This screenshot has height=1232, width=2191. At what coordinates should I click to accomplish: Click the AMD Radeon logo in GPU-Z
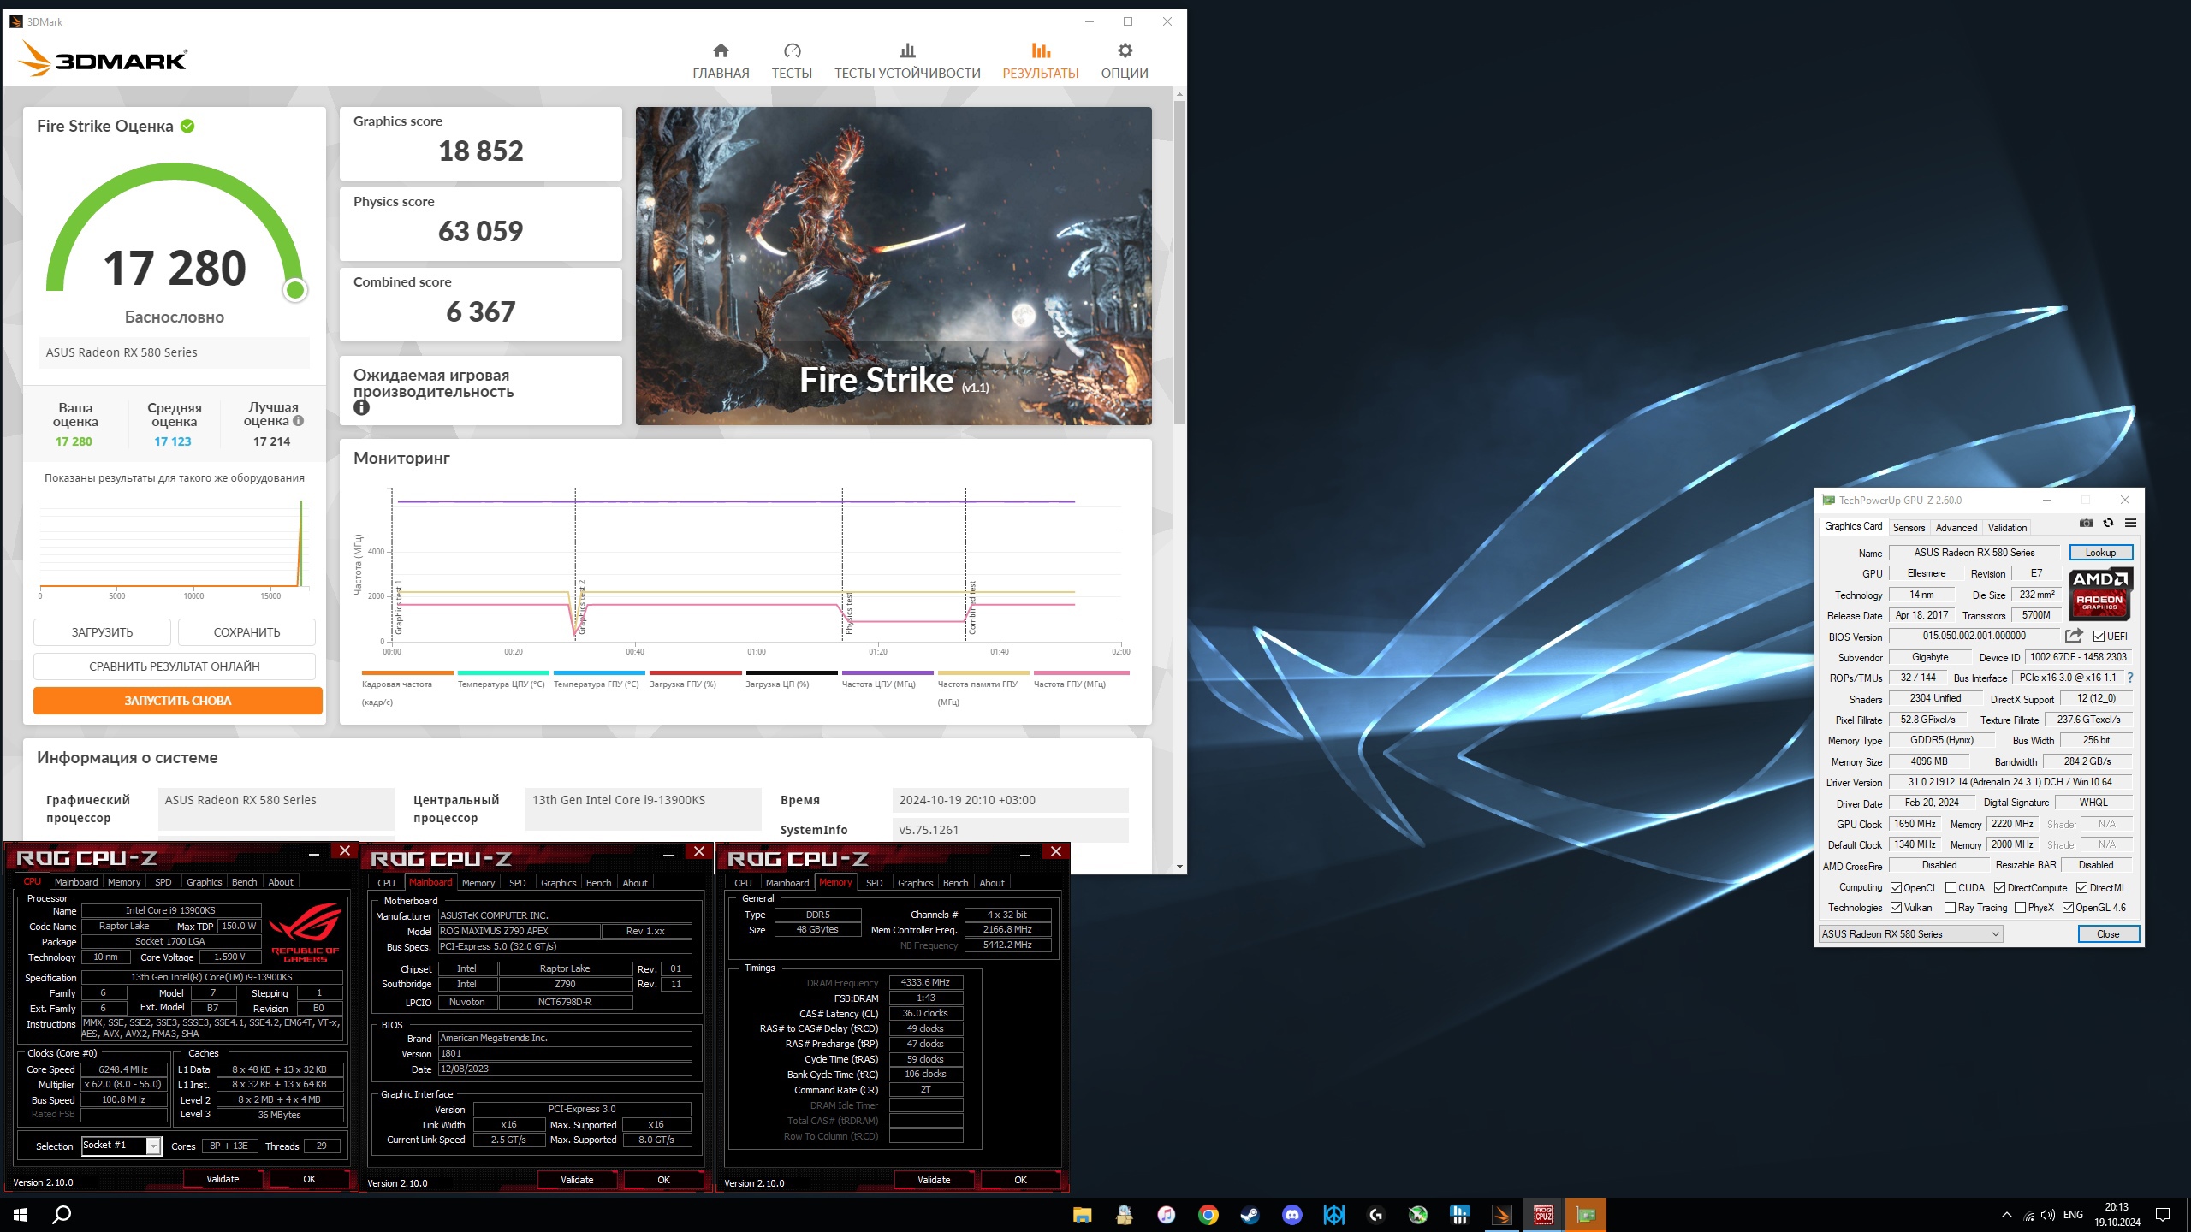pyautogui.click(x=2100, y=594)
